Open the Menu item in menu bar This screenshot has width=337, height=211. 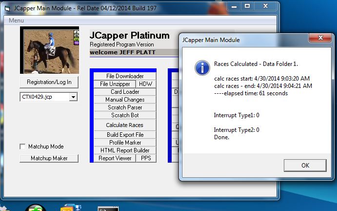(x=16, y=21)
